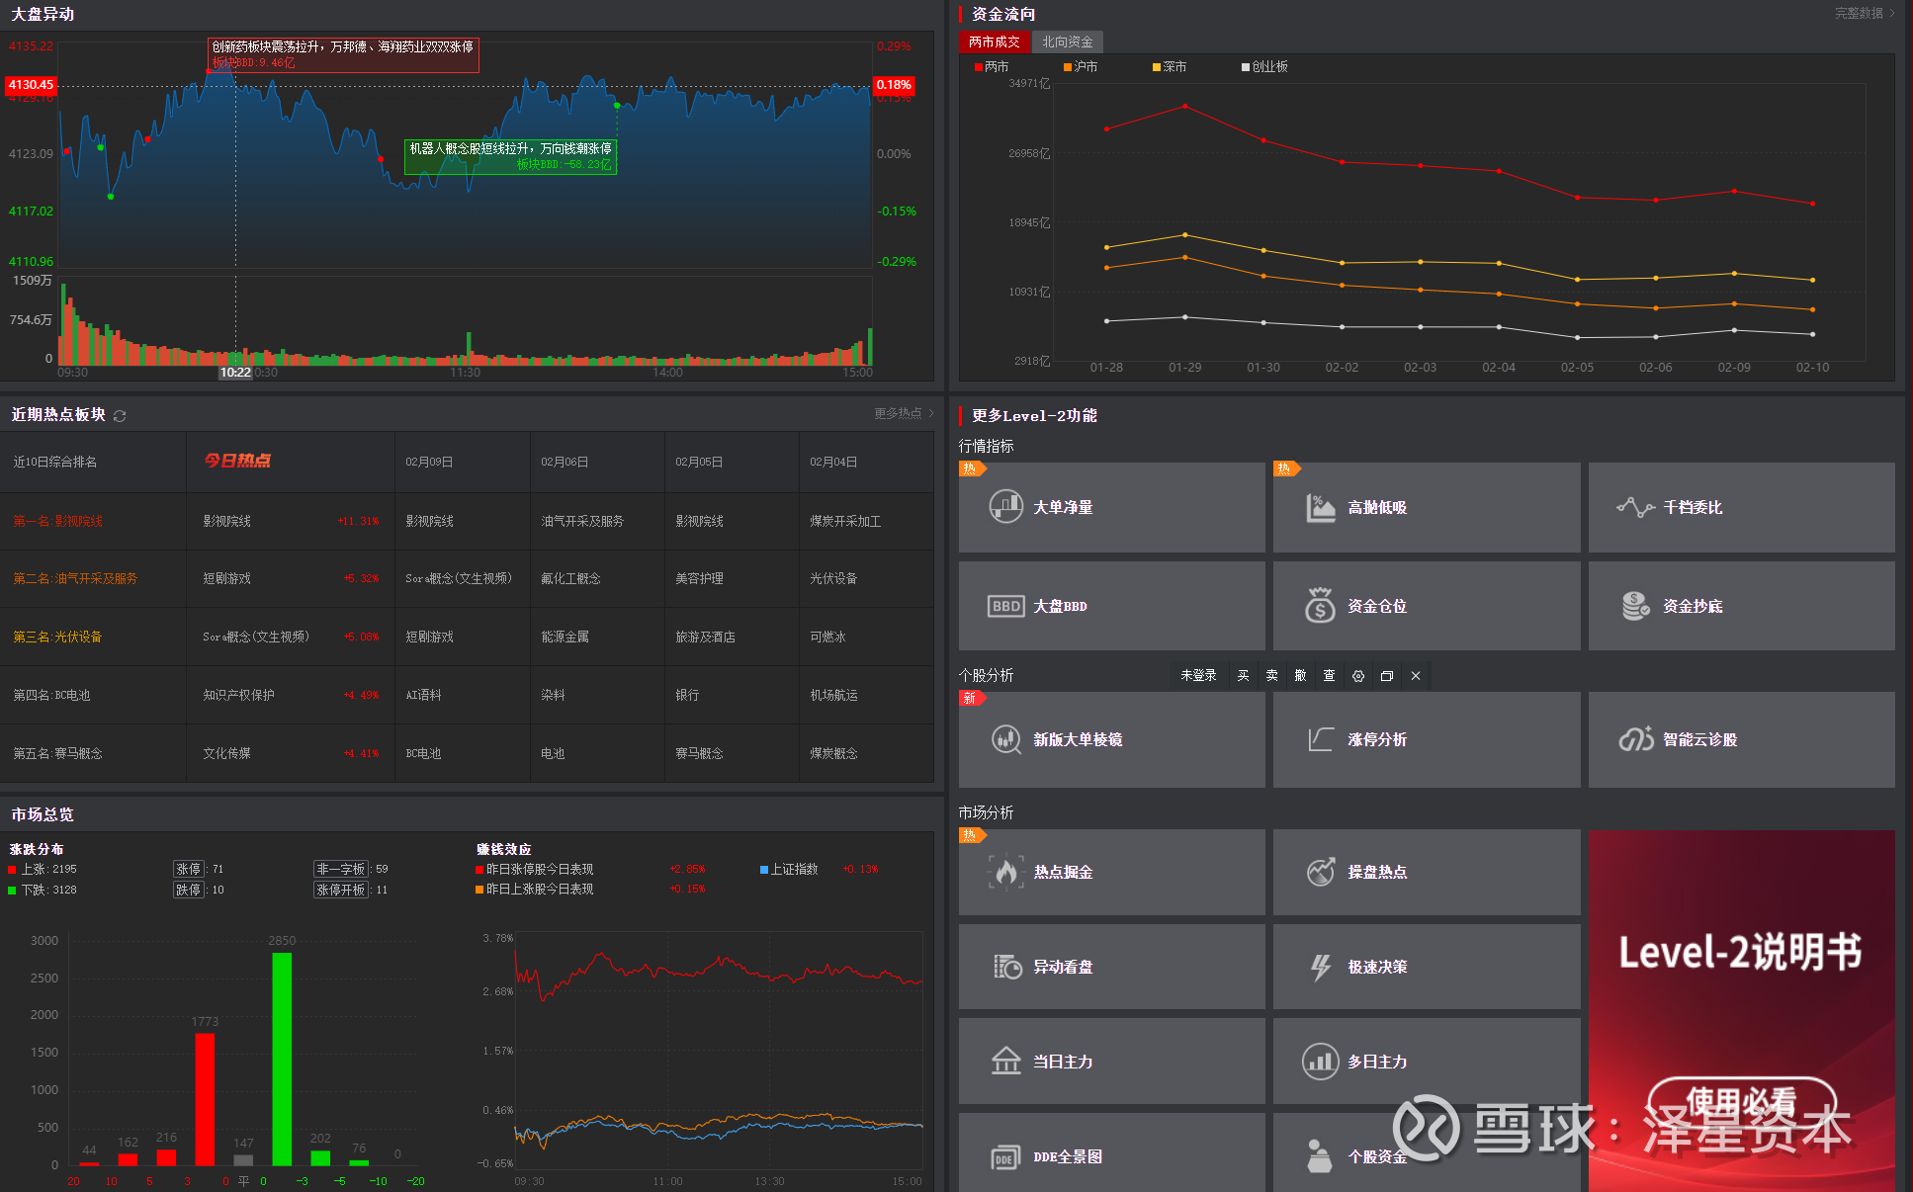Select the 两市成交 tab
Viewport: 1913px width, 1192px height.
[994, 42]
